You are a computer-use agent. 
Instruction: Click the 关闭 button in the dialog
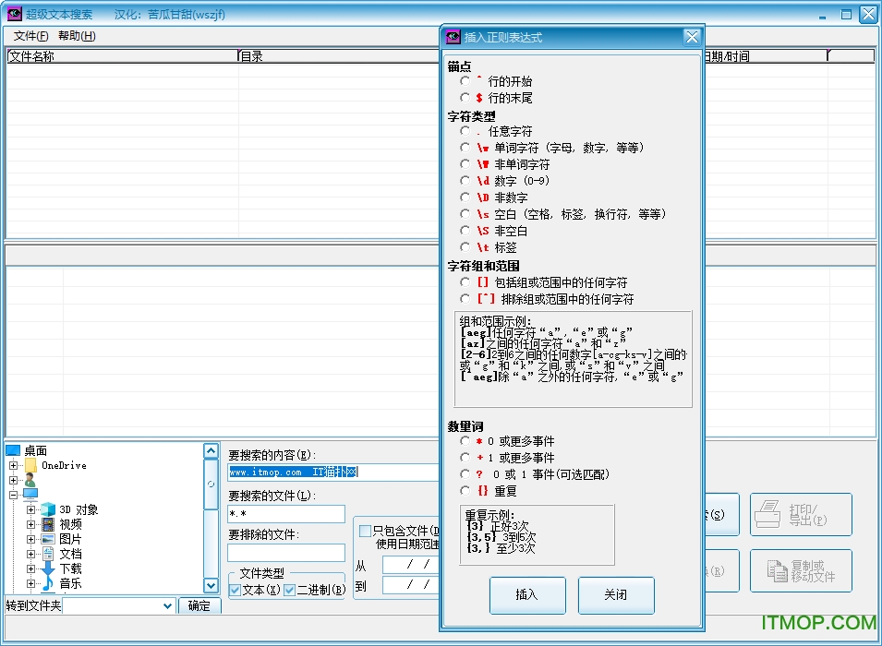tap(615, 595)
